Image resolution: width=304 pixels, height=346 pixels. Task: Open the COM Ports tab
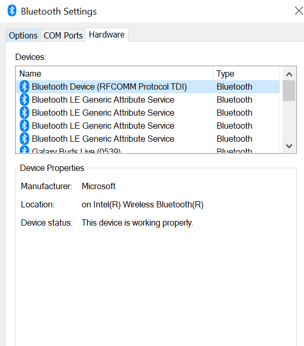(x=63, y=35)
